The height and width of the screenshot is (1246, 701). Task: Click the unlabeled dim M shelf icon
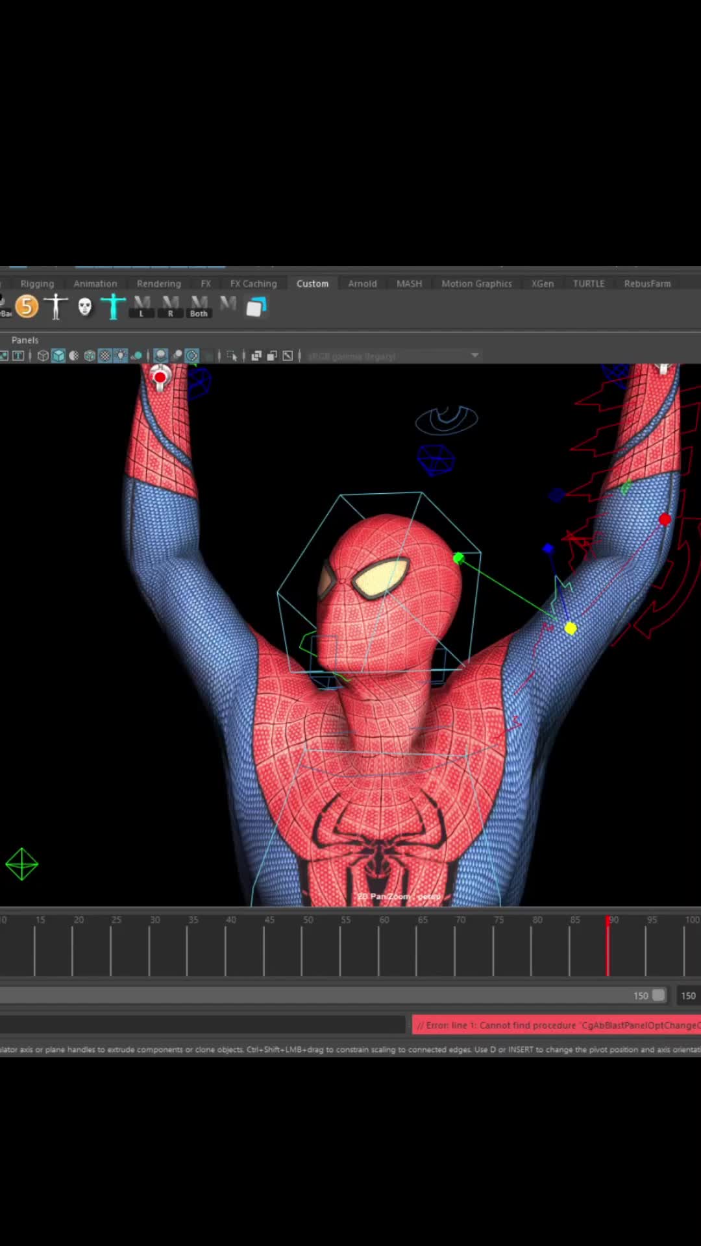pyautogui.click(x=228, y=304)
